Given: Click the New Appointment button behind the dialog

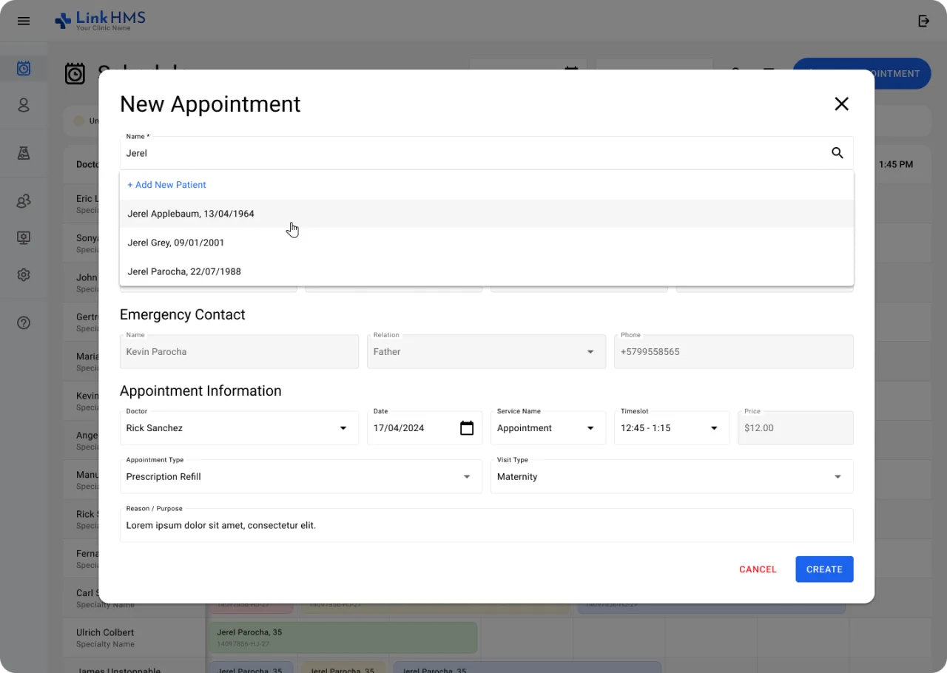Looking at the screenshot, I should click(902, 73).
